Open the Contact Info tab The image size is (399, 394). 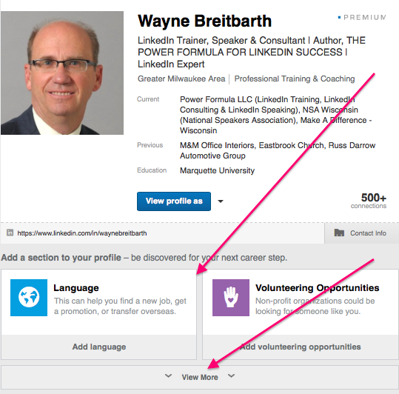[361, 233]
